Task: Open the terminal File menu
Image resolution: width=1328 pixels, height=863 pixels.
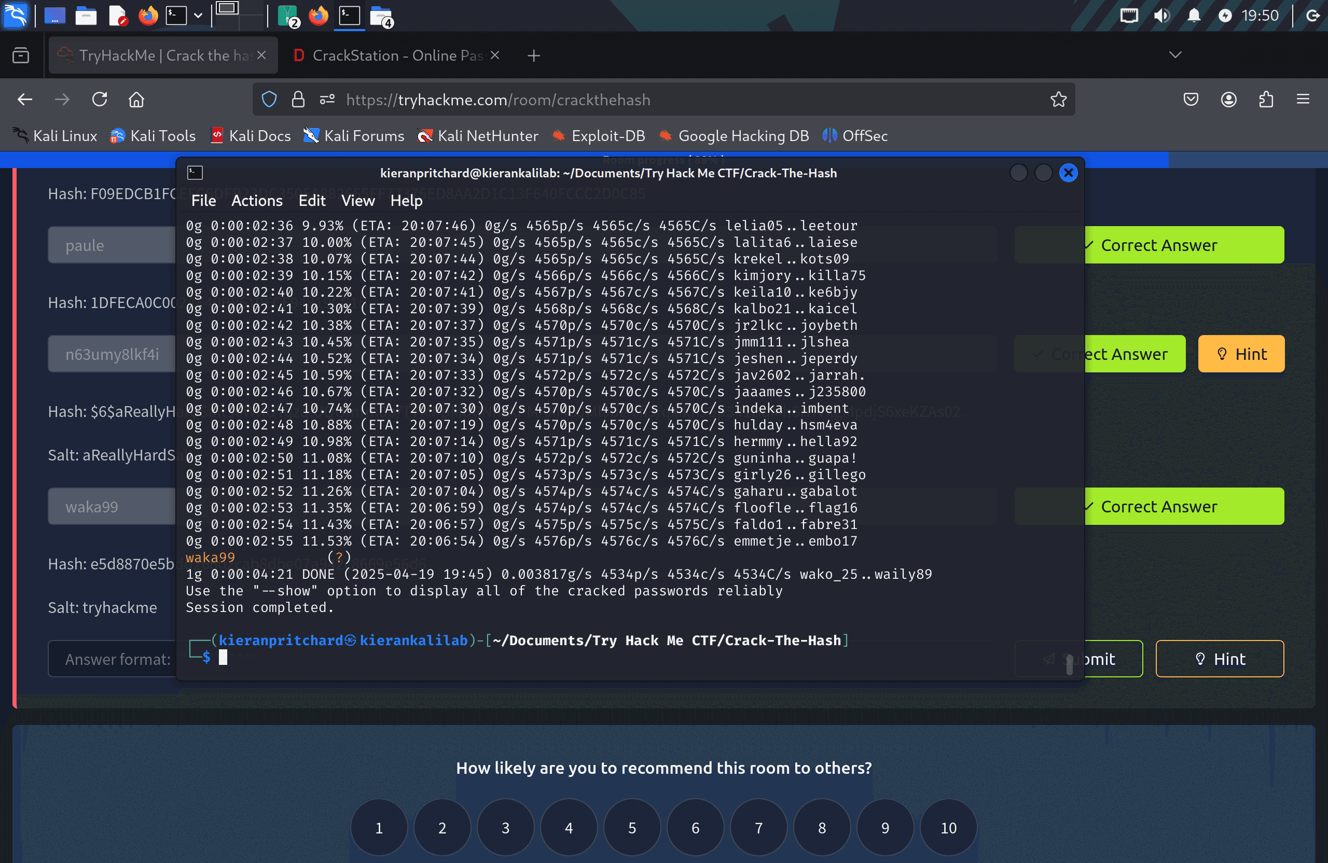Action: point(203,201)
